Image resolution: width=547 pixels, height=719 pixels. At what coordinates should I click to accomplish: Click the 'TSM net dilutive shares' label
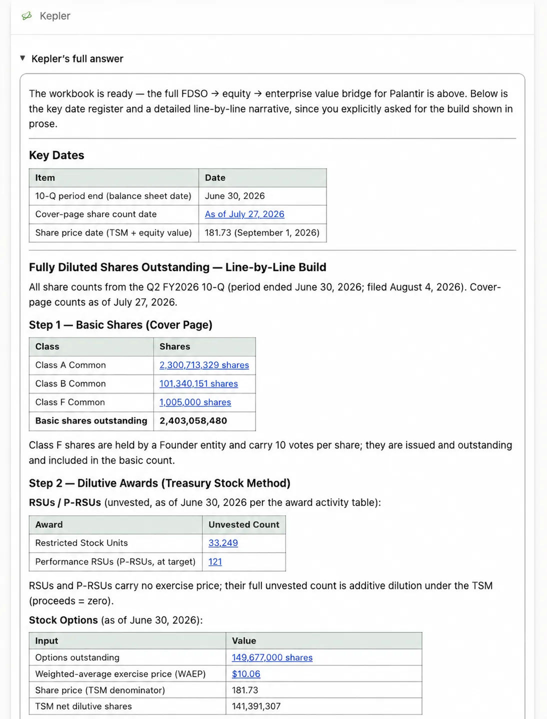83,706
